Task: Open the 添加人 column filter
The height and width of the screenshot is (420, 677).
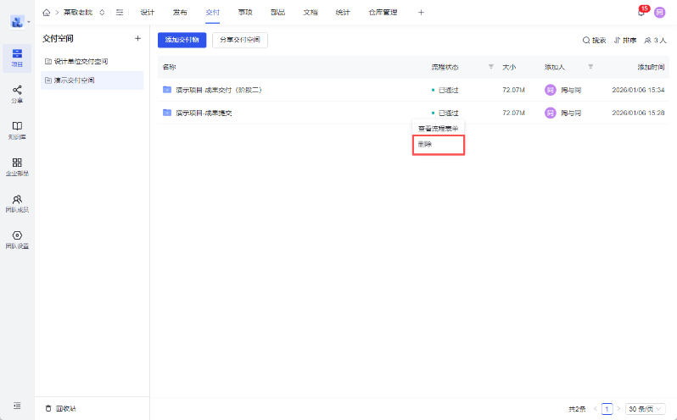Action: (x=590, y=66)
